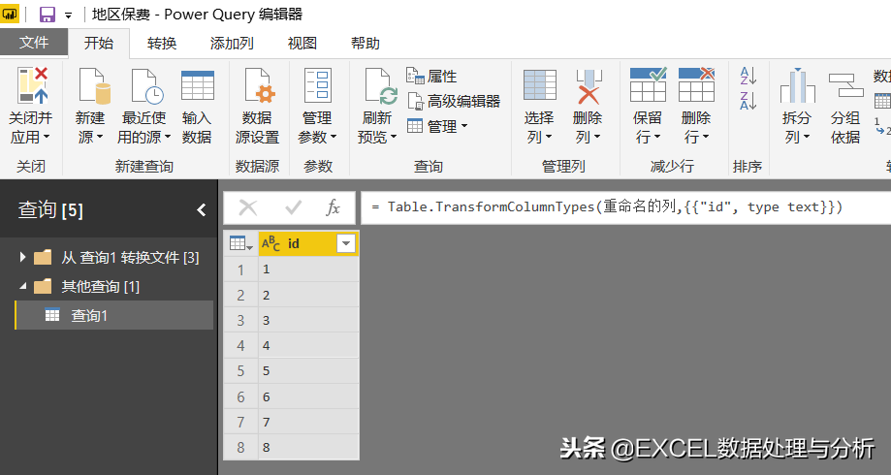Click the fx formula icon

pos(333,207)
